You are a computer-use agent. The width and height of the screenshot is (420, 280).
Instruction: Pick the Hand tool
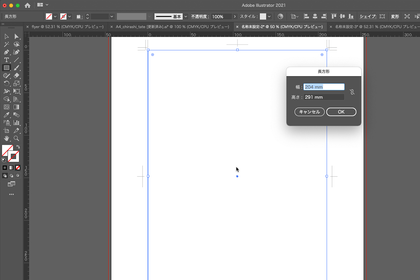click(6, 139)
